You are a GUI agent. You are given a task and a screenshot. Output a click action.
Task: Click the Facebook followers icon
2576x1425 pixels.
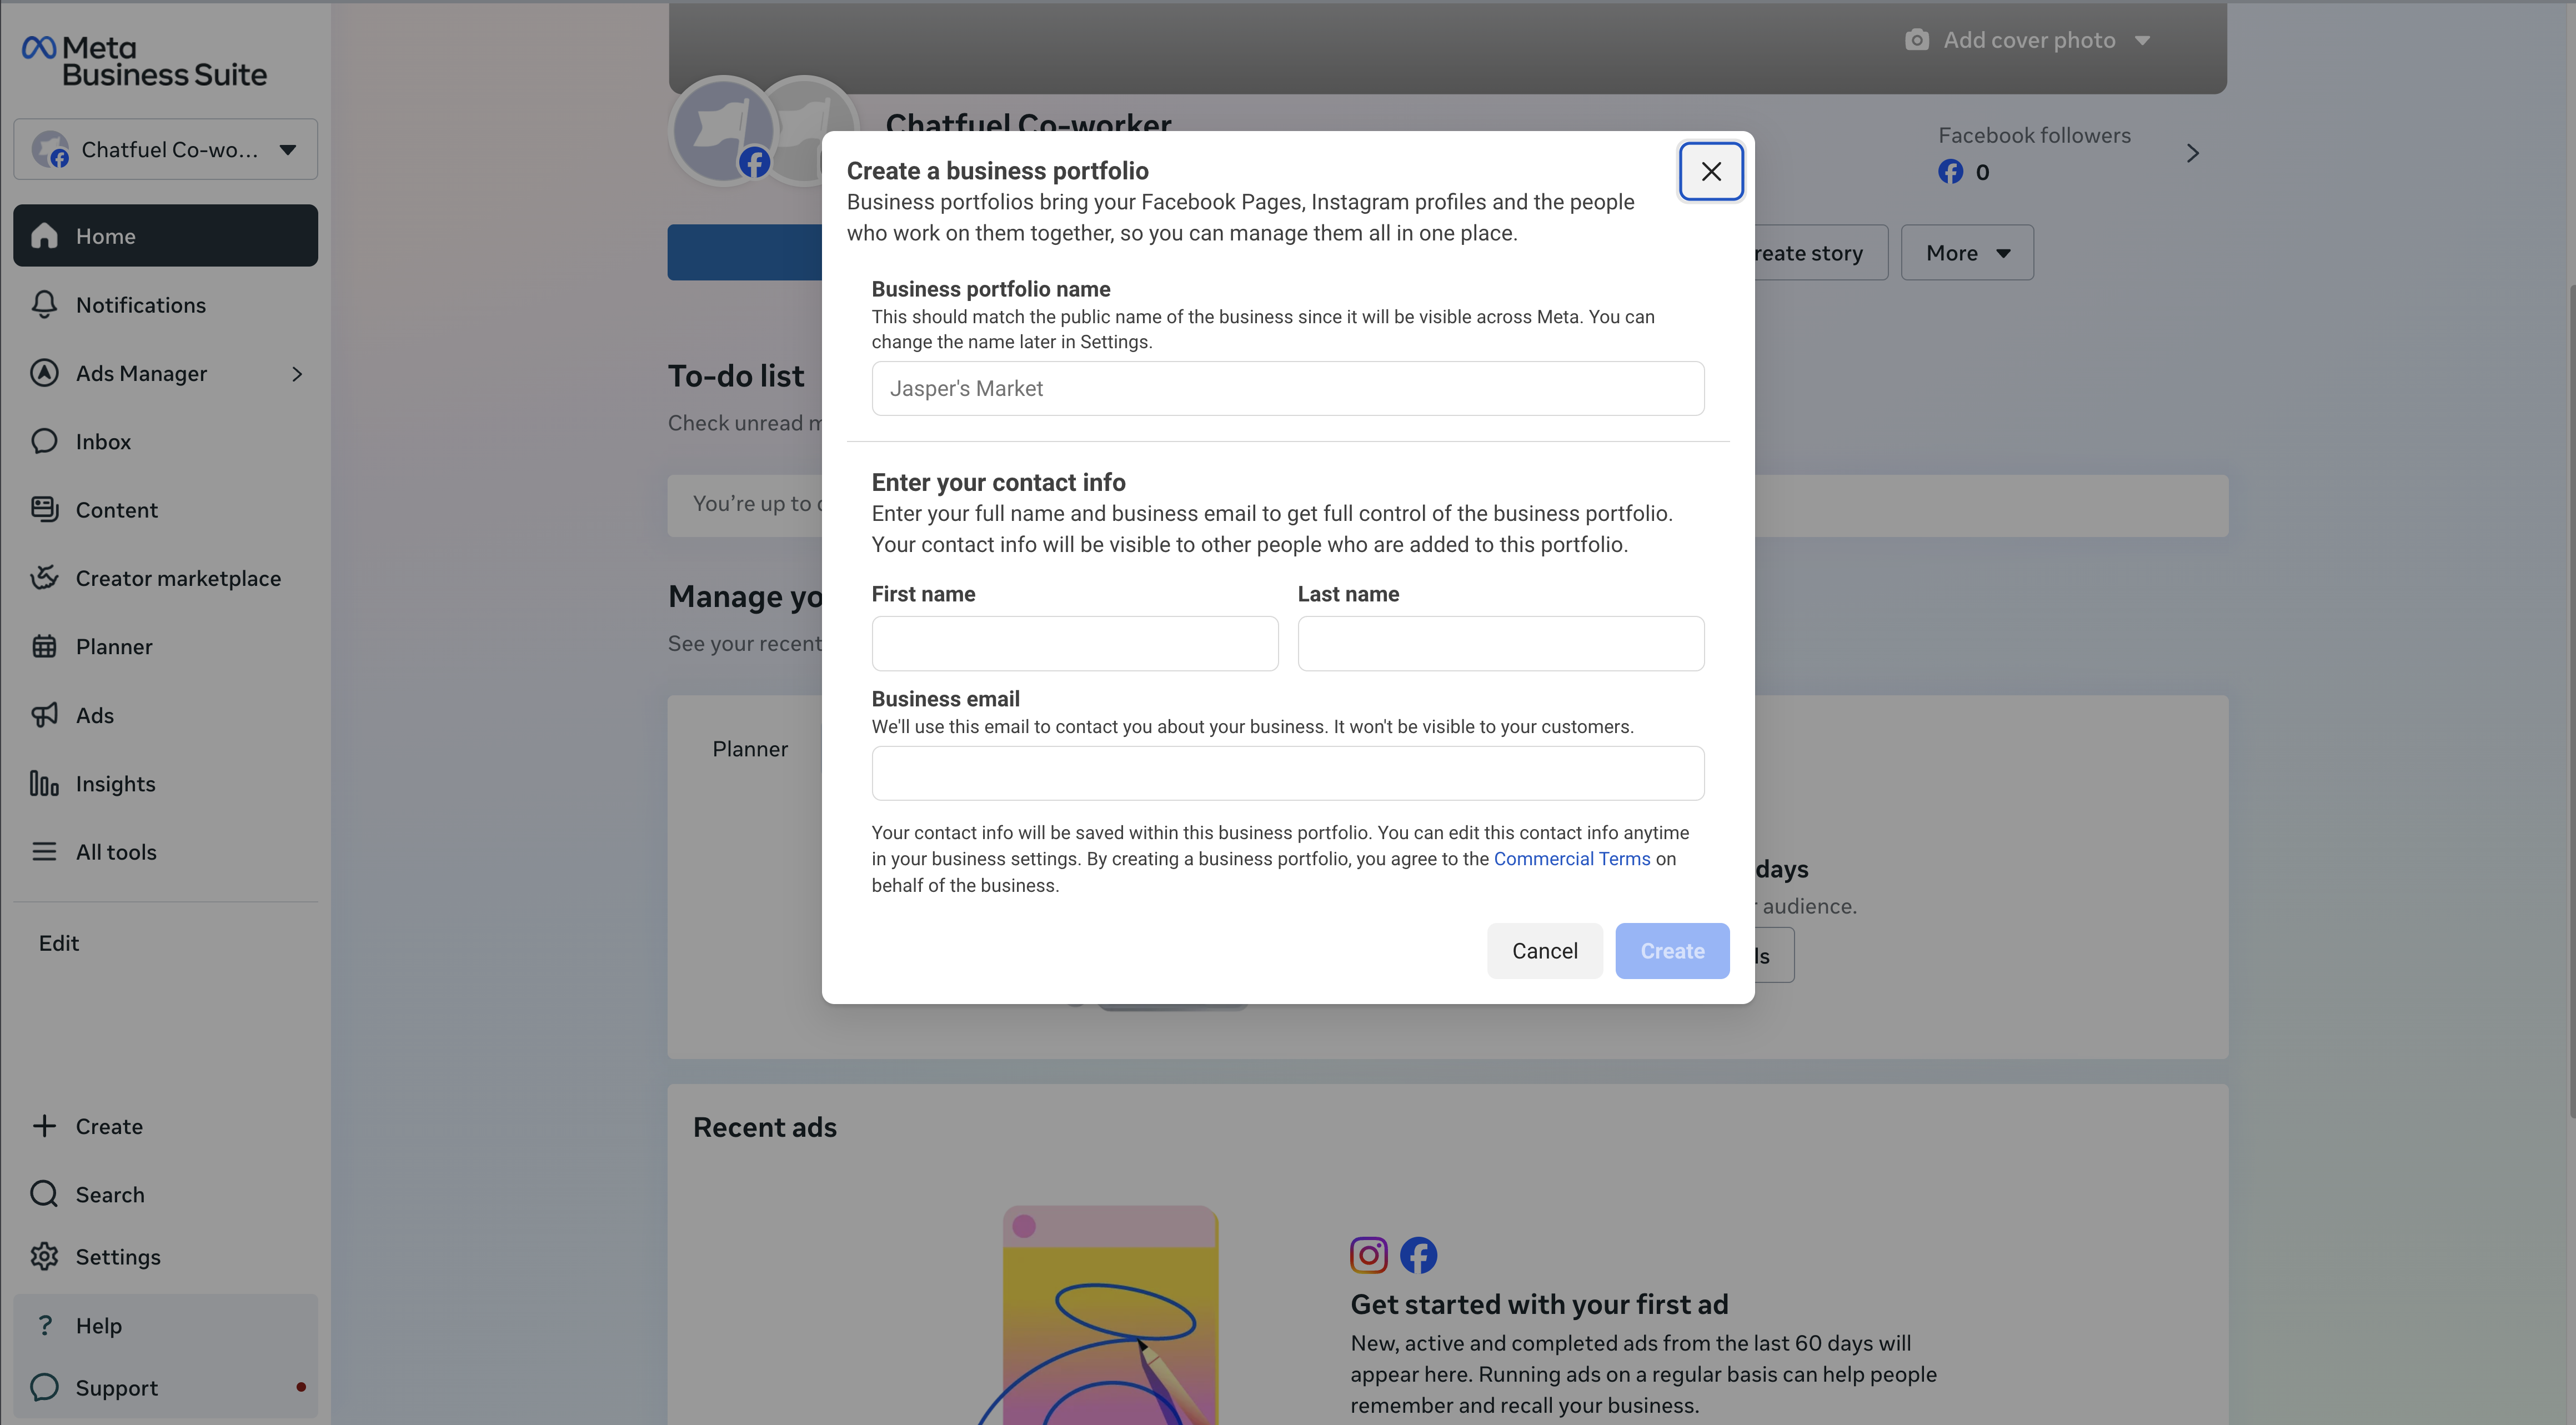(x=1950, y=172)
